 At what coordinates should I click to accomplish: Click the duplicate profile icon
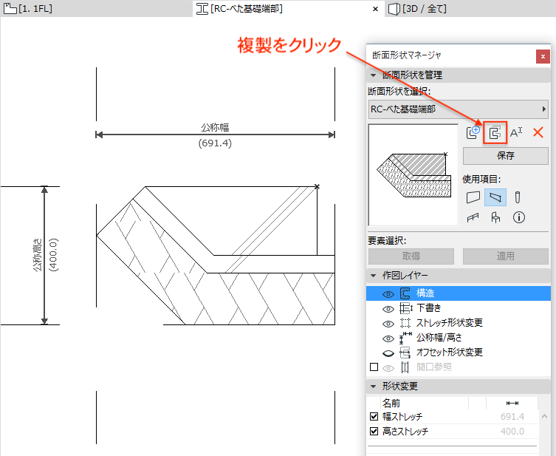495,133
